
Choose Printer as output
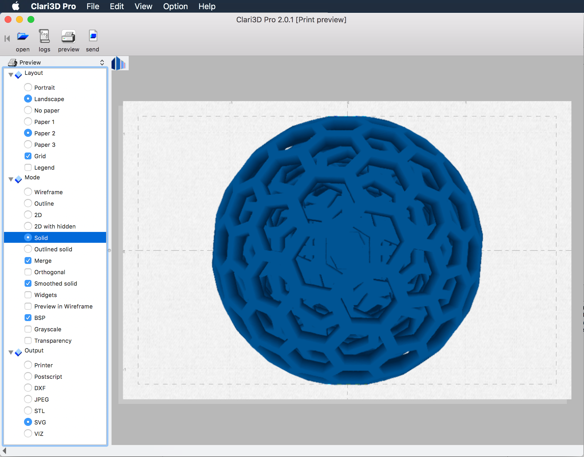[x=28, y=365]
